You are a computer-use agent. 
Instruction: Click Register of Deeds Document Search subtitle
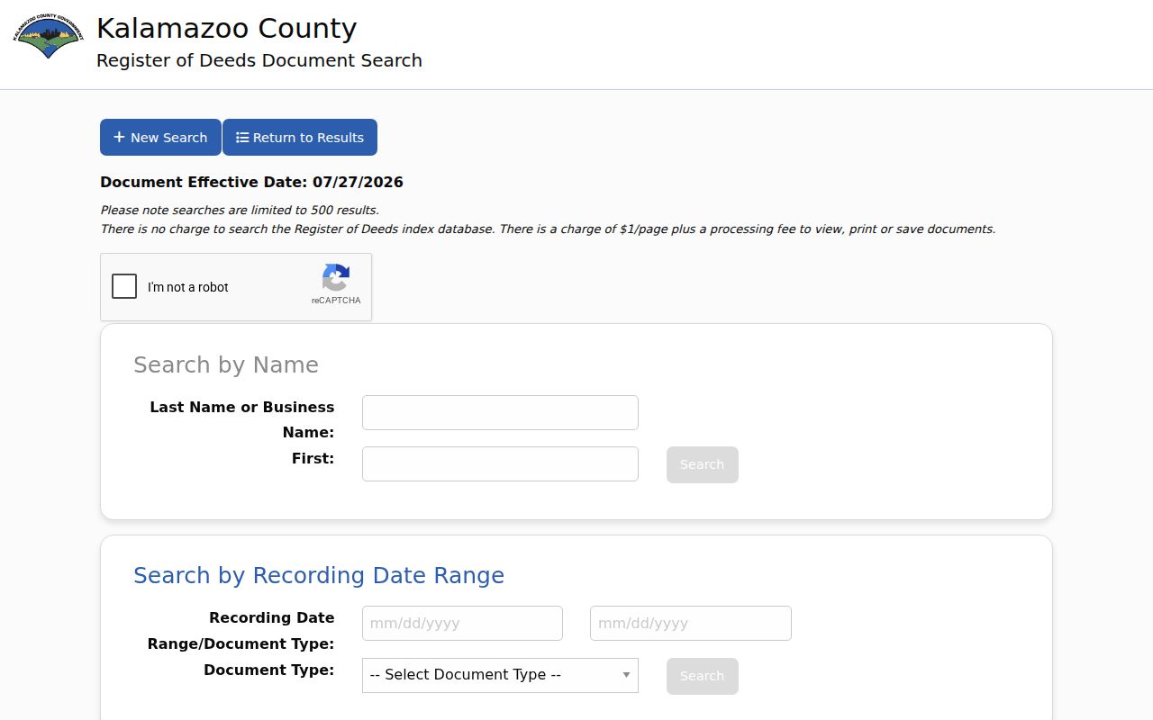[259, 60]
